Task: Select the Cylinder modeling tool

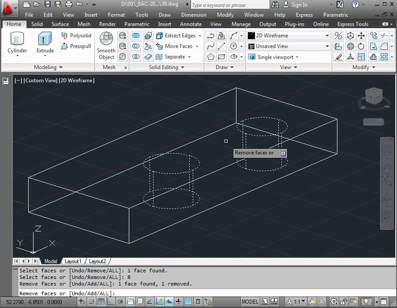Action: [x=17, y=43]
